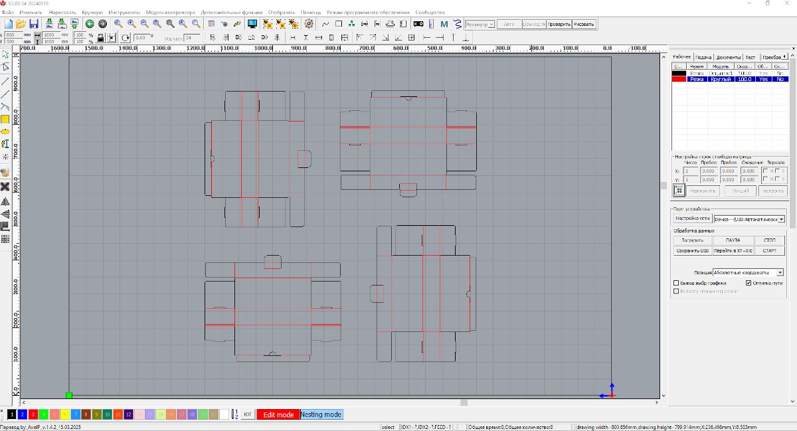Click the monitor preview icon in the toolbar

tap(252, 24)
